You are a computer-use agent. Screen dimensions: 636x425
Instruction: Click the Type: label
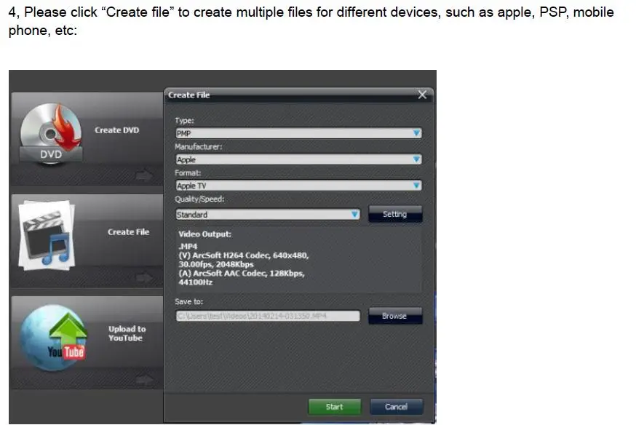click(185, 121)
